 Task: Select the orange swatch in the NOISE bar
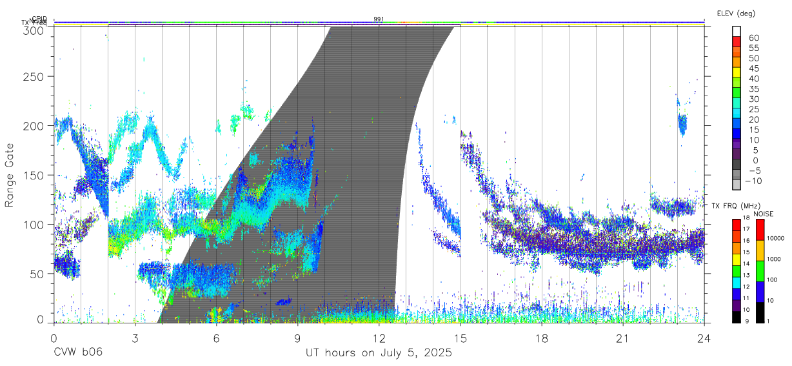click(760, 250)
